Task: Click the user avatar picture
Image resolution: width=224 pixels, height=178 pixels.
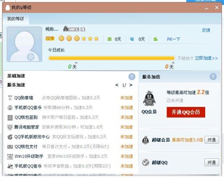Action: [25, 44]
